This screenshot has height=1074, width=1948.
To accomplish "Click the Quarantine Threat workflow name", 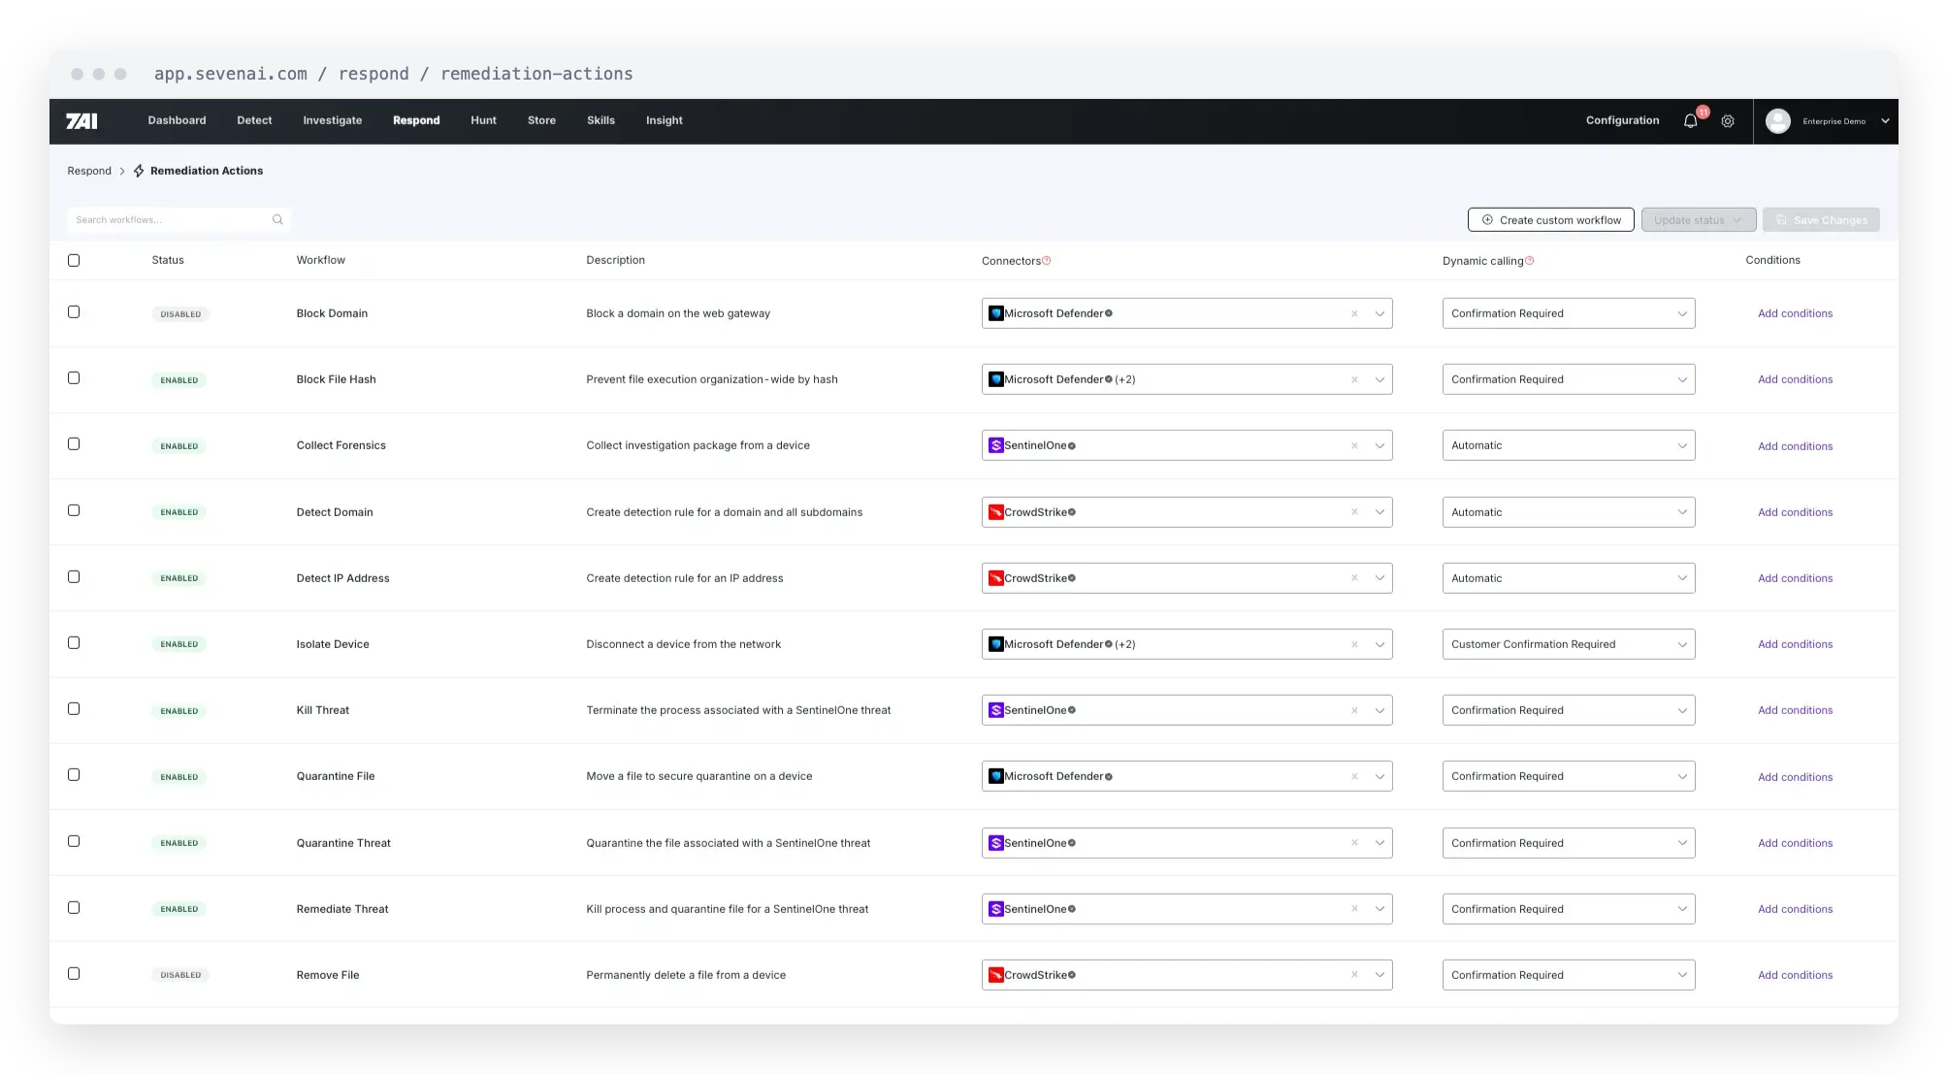I will pyautogui.click(x=343, y=843).
